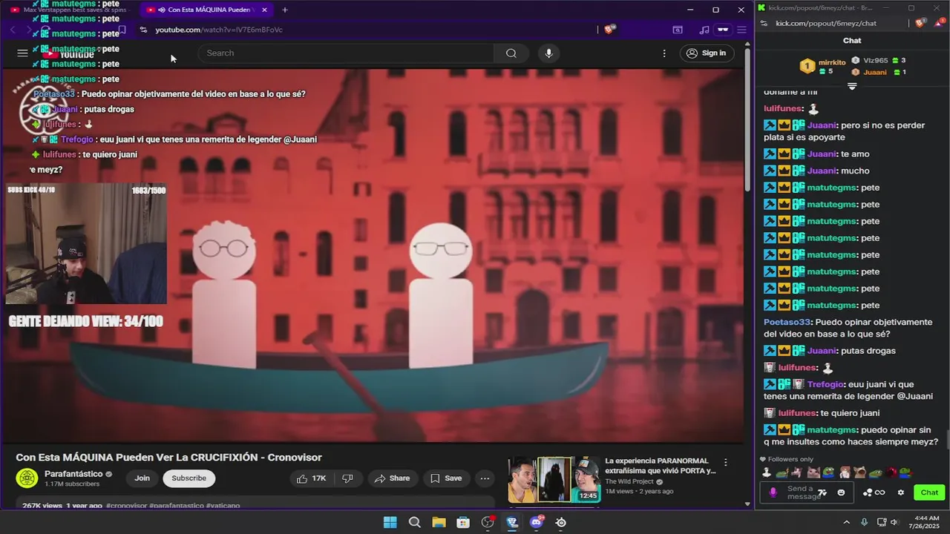
Task: Open The Wild Project channel name link
Action: click(630, 481)
